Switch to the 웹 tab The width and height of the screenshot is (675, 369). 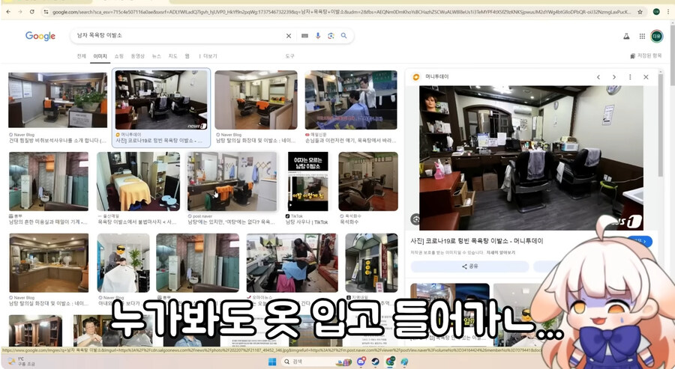click(x=187, y=56)
